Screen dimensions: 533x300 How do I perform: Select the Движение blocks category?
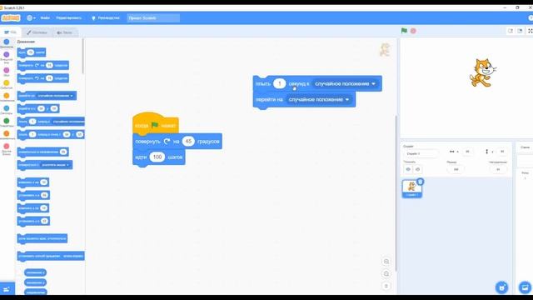coord(7,43)
